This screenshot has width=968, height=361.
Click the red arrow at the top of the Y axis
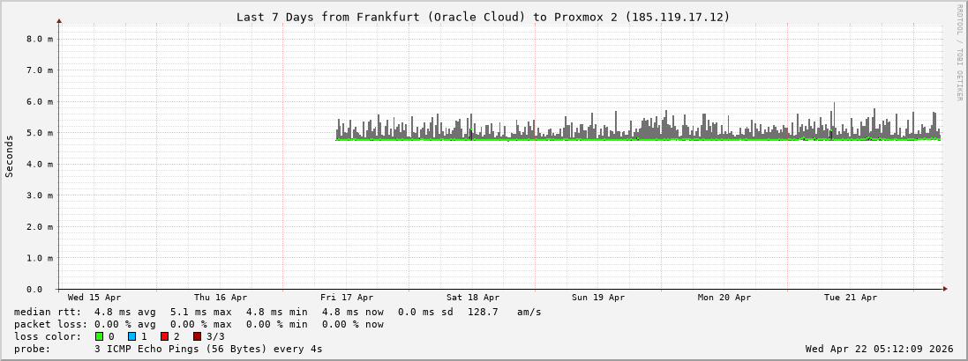point(59,20)
